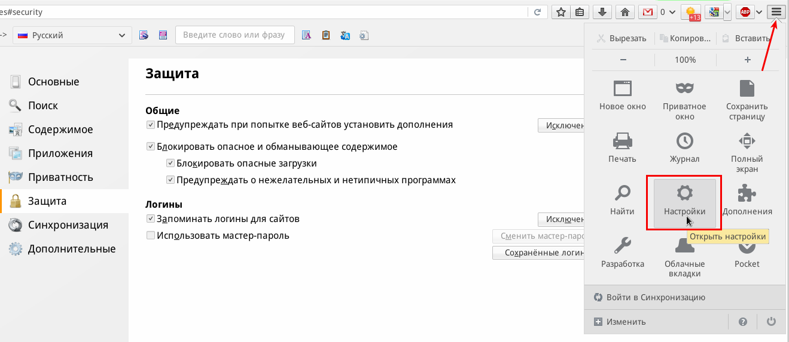This screenshot has width=789, height=342.
Task: Select Содержимое in the settings sidebar
Action: pos(64,130)
